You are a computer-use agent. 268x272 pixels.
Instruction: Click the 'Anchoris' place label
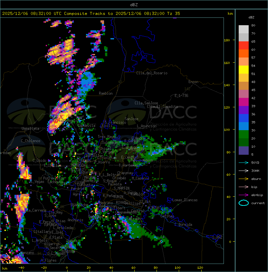tap(75, 220)
